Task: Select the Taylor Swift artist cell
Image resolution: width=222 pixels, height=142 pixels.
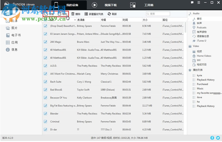Action: 83,90
